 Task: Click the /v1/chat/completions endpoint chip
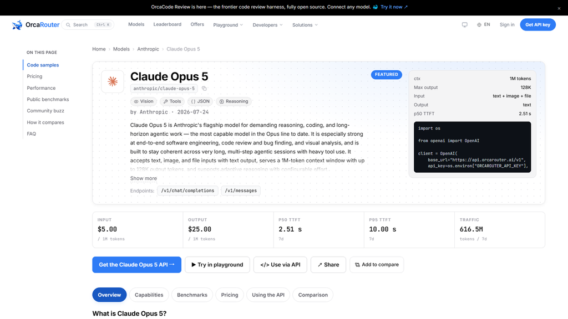tap(187, 191)
